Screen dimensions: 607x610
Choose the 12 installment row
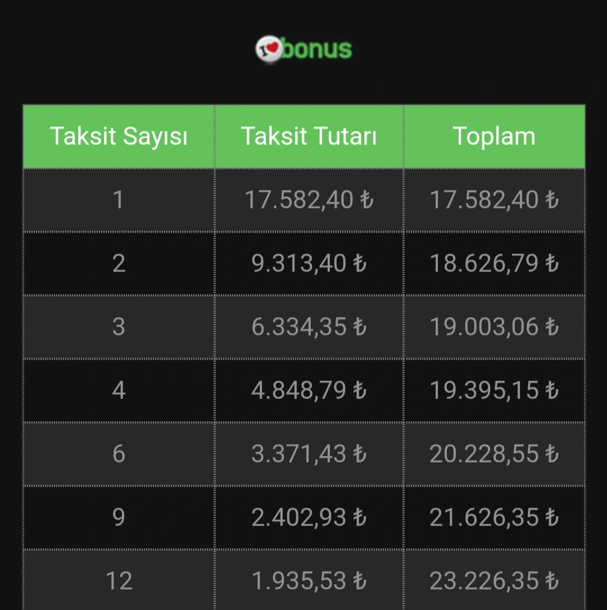(x=304, y=580)
